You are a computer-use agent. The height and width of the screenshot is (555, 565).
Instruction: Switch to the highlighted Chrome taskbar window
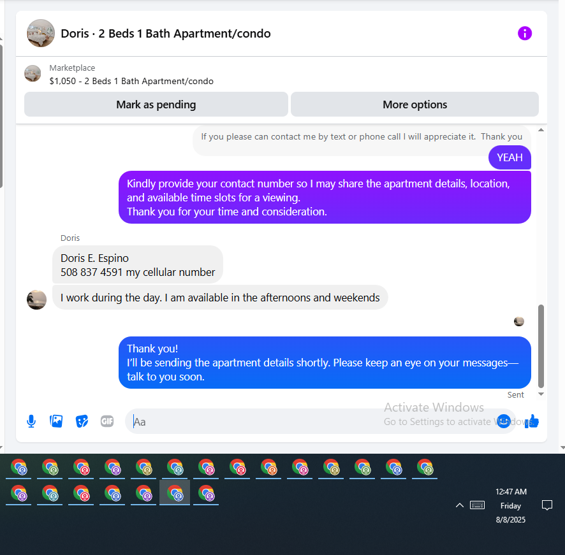[x=175, y=493]
